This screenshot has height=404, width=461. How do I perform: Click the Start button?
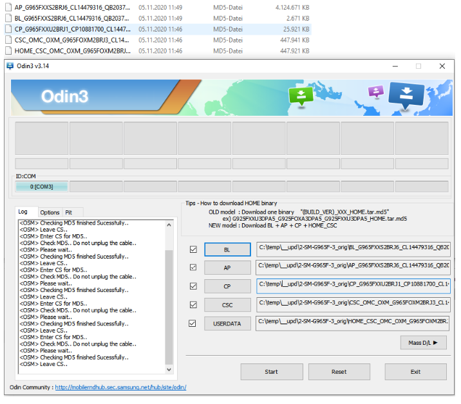point(271,372)
